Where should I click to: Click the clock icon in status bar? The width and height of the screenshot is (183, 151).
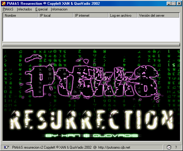(x=169, y=147)
